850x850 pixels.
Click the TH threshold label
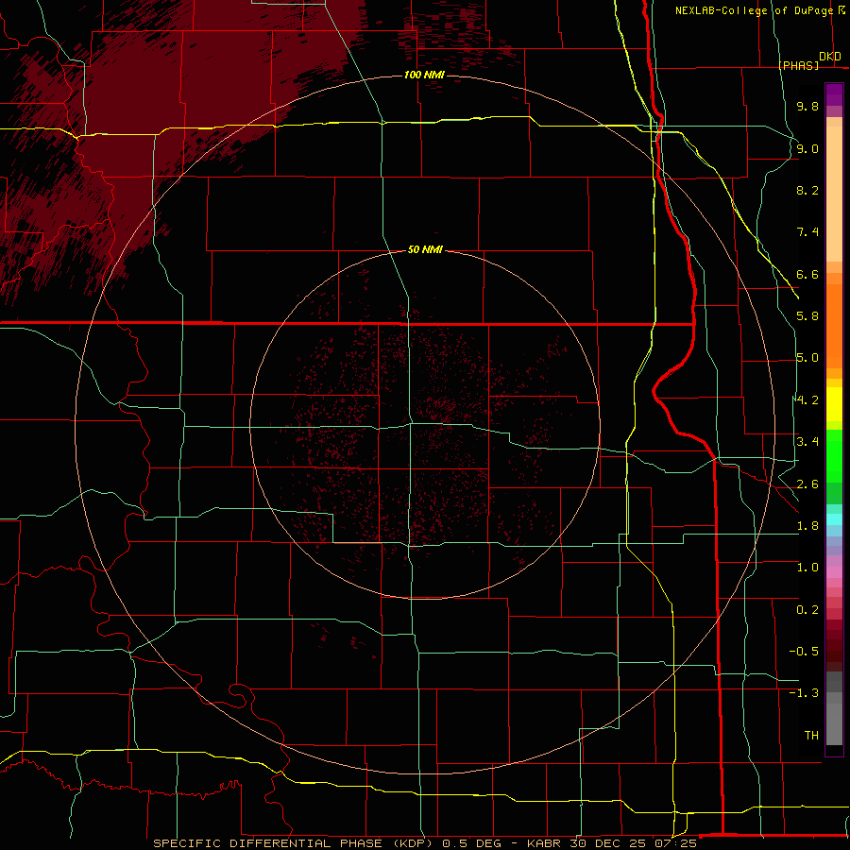pos(811,736)
